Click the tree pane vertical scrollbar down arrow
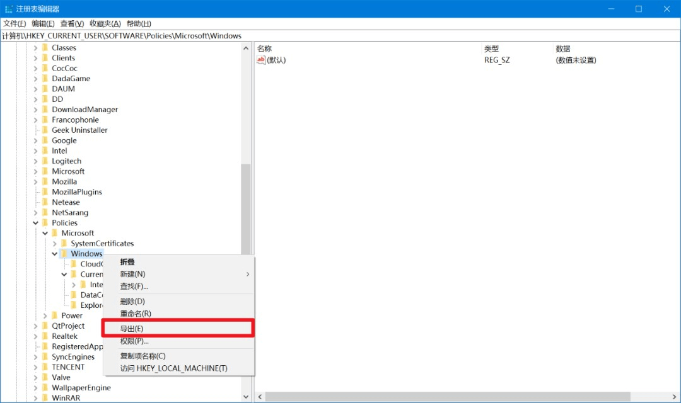Image resolution: width=681 pixels, height=403 pixels. click(246, 397)
